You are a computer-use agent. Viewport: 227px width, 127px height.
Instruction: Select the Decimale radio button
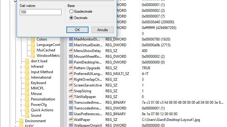pyautogui.click(x=71, y=18)
